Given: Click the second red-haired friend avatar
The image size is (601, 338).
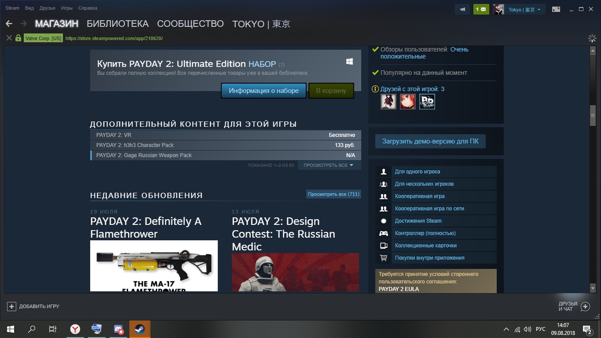Looking at the screenshot, I should (408, 101).
